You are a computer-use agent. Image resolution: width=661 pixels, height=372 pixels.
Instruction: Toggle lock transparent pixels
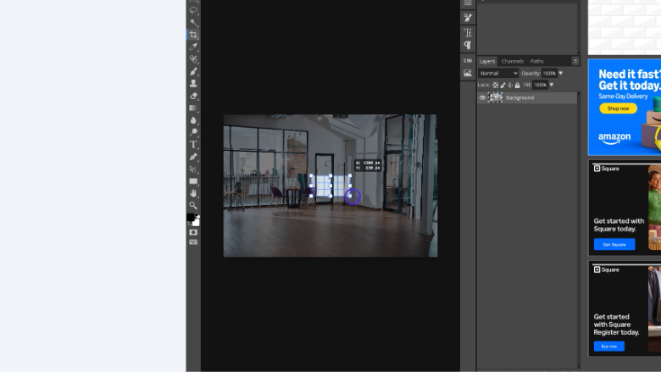tap(496, 85)
